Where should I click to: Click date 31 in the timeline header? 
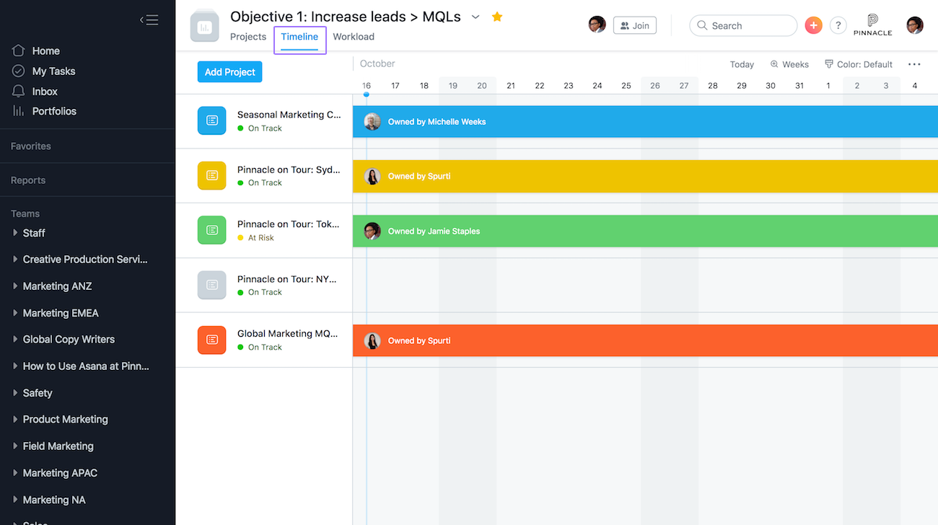(799, 85)
